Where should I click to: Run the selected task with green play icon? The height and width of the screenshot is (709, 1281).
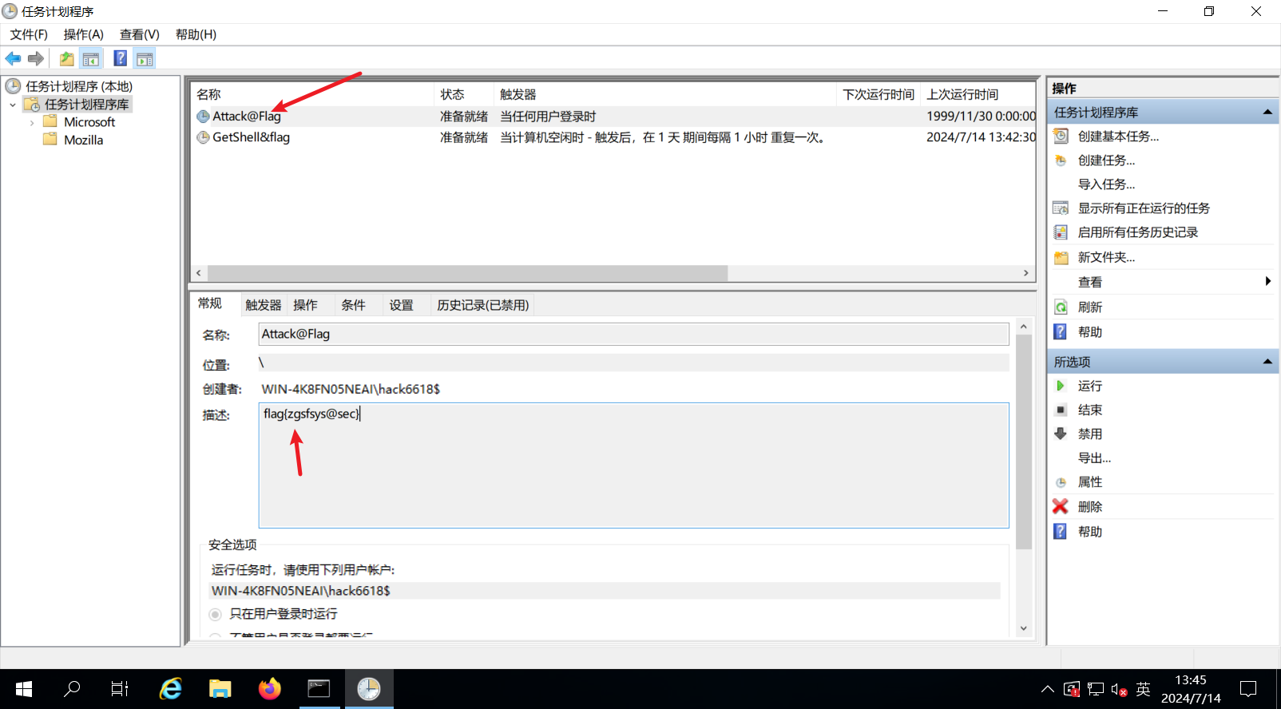1061,386
